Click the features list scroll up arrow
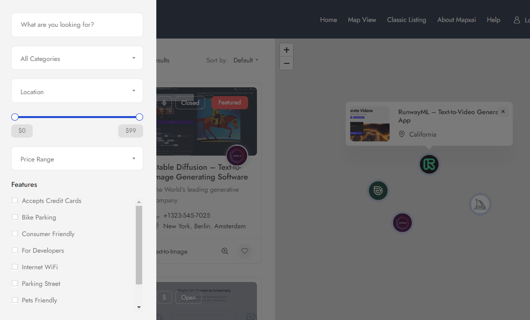This screenshot has width=530, height=320. coord(139,202)
